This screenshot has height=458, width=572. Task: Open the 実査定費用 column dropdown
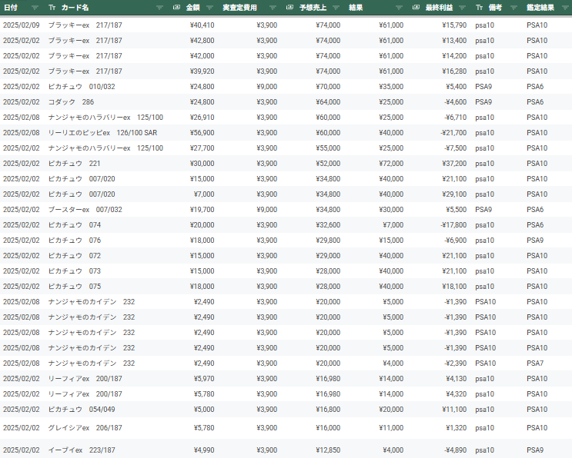tap(272, 7)
